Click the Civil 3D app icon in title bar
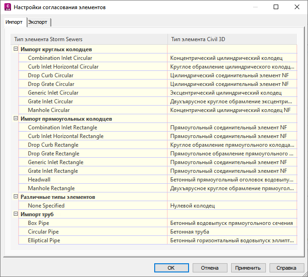The width and height of the screenshot is (308, 277). pyautogui.click(x=6, y=7)
